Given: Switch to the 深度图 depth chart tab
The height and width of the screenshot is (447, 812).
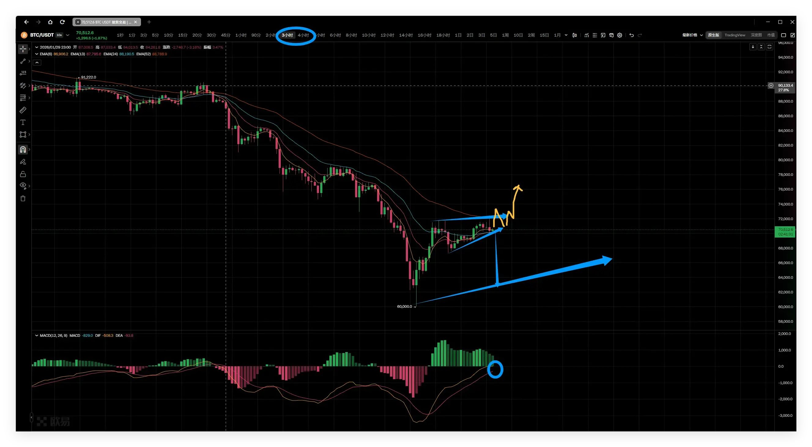Looking at the screenshot, I should [x=756, y=35].
